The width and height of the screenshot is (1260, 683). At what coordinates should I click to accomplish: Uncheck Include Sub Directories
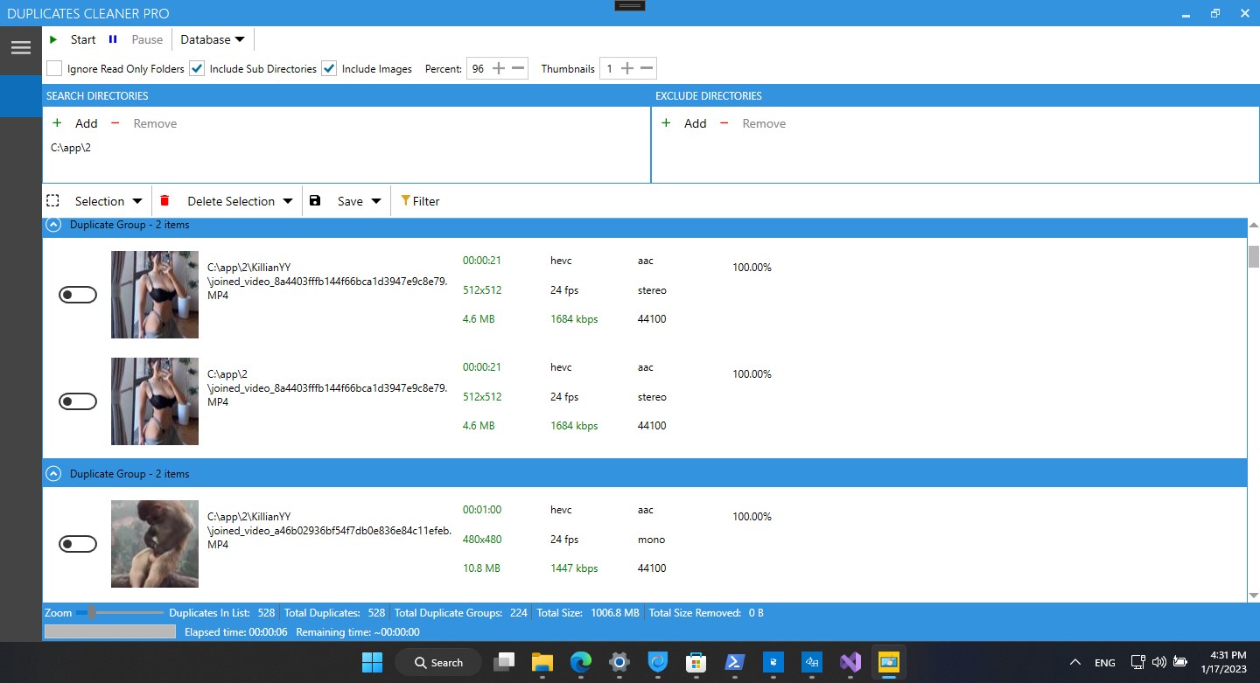point(197,68)
